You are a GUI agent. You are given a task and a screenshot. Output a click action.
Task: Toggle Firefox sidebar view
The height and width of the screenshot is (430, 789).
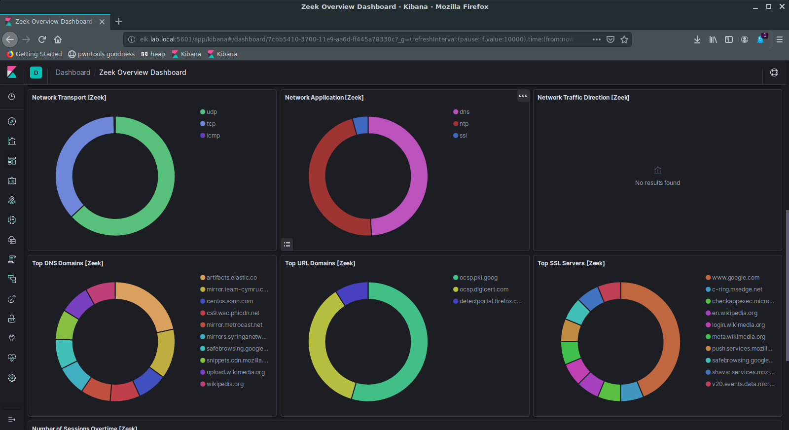point(729,39)
